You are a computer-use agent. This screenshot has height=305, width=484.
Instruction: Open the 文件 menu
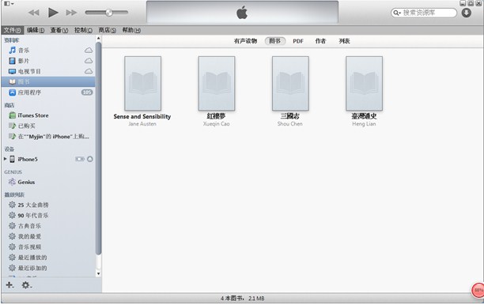[x=12, y=30]
